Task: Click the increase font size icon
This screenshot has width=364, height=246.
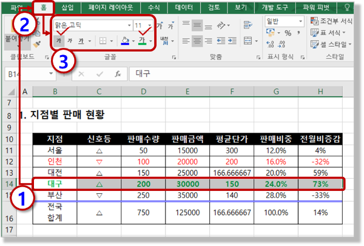Action: coord(160,25)
